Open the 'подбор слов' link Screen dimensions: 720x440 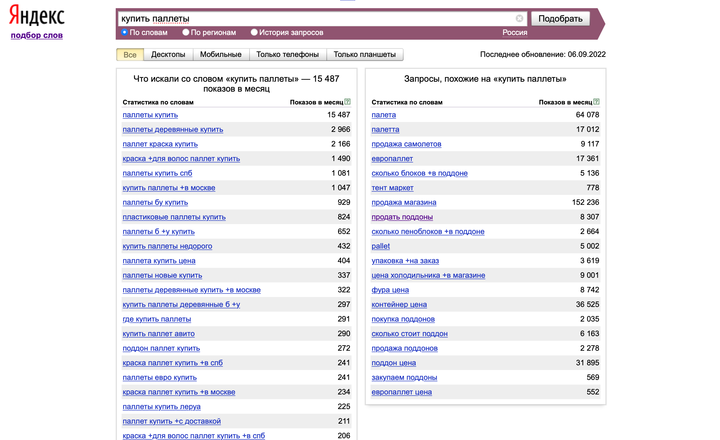[x=37, y=35]
